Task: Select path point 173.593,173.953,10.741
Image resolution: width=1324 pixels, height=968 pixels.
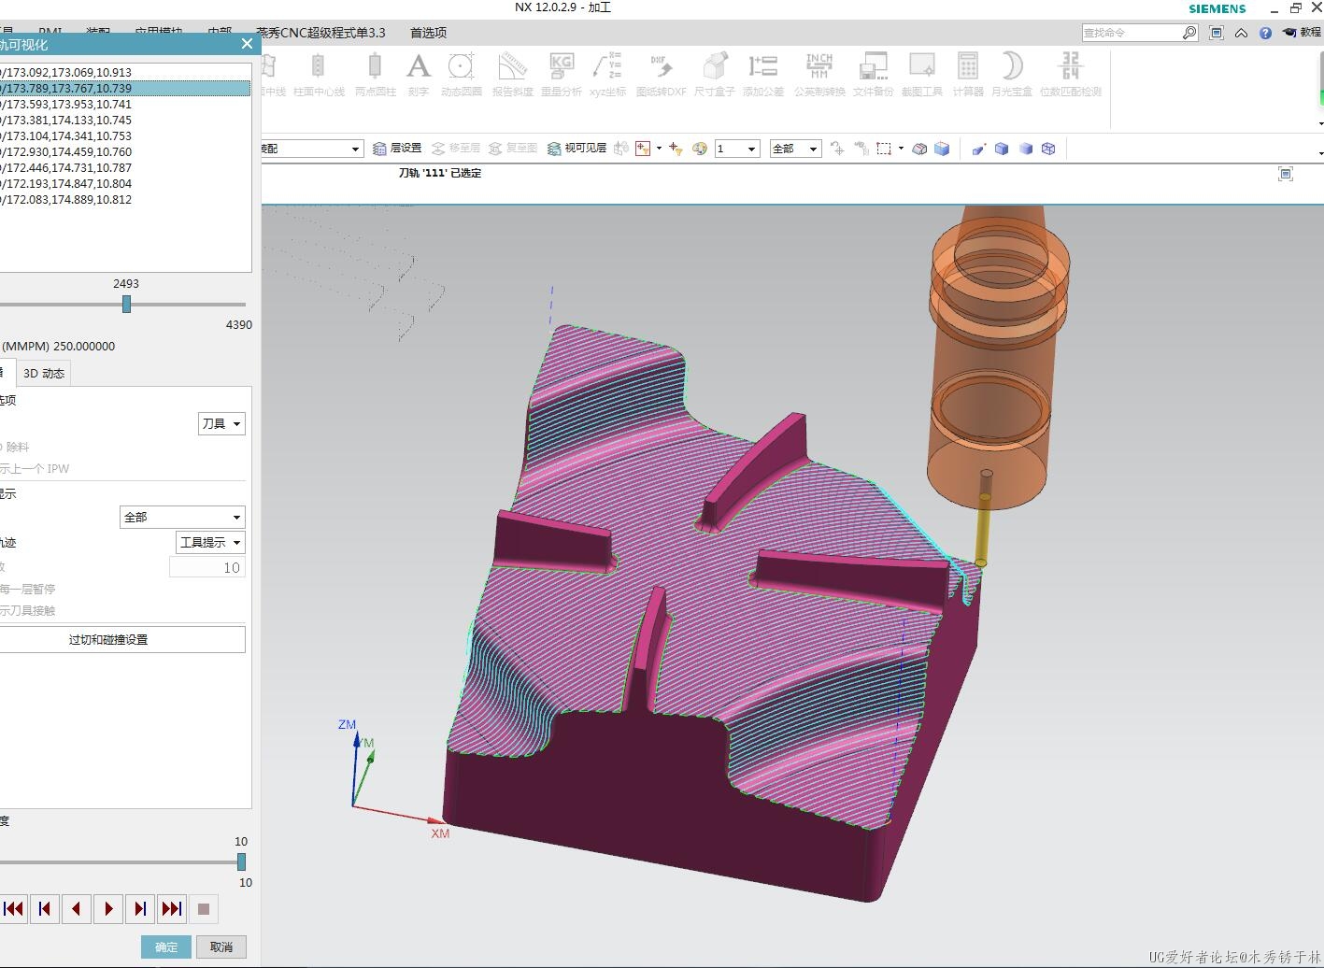Action: point(125,104)
